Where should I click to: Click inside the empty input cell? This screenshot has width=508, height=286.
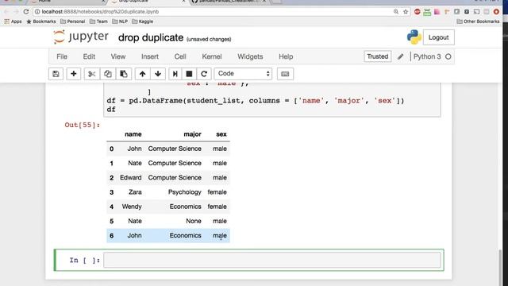272,260
